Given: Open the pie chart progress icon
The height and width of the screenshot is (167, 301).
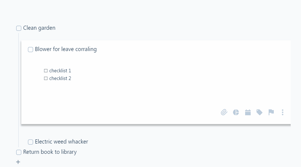Looking at the screenshot, I should 236,112.
